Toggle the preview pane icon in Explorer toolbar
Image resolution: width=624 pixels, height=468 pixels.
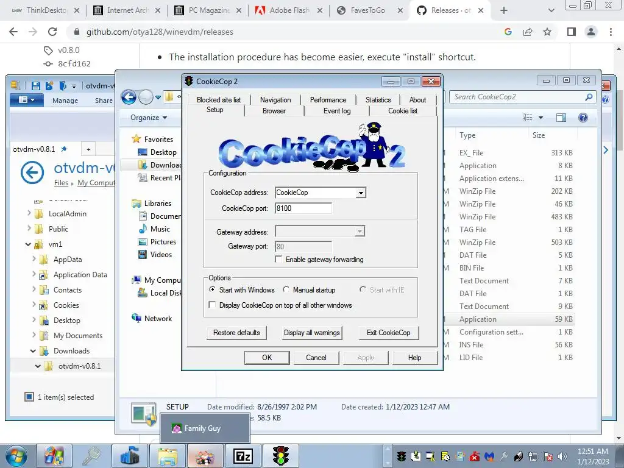561,118
